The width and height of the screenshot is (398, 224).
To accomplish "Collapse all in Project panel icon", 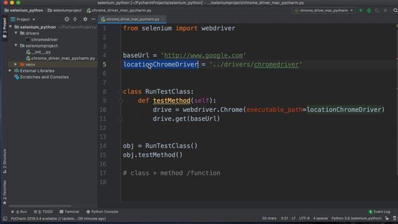I will [x=75, y=19].
